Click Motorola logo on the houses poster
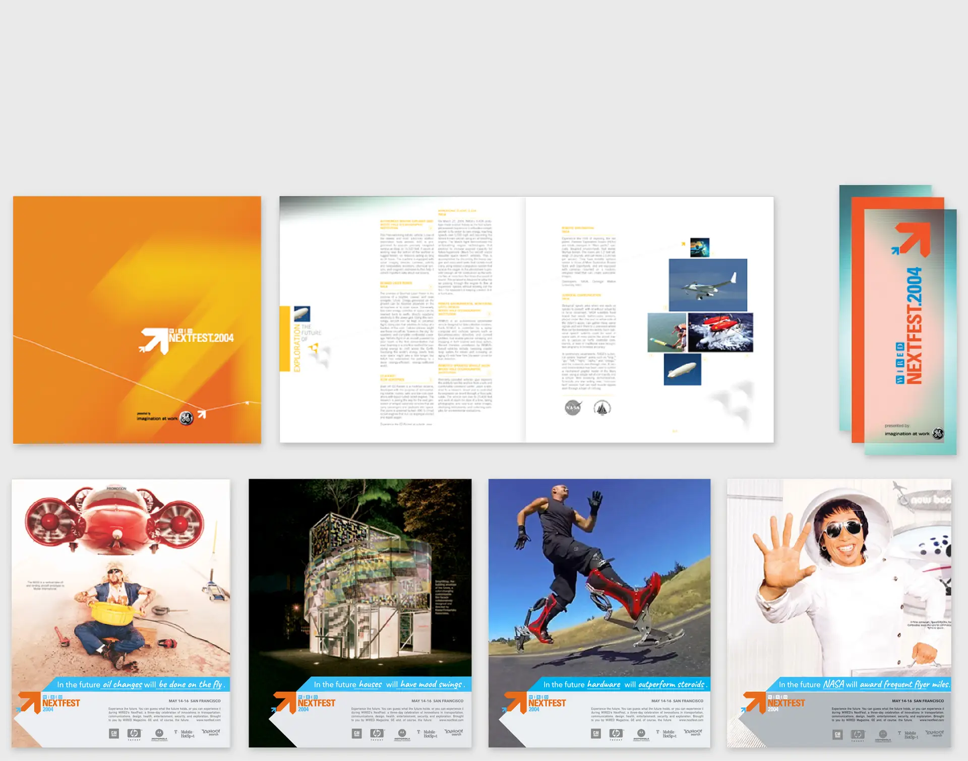This screenshot has height=761, width=968. pos(402,735)
